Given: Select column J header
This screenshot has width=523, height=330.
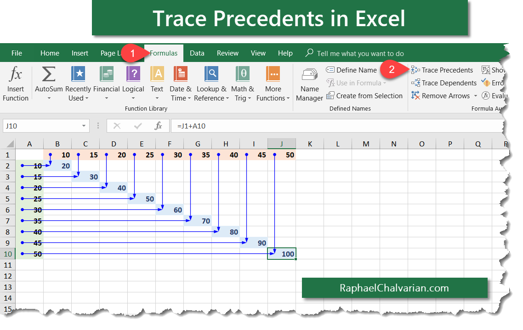Looking at the screenshot, I should coord(282,144).
